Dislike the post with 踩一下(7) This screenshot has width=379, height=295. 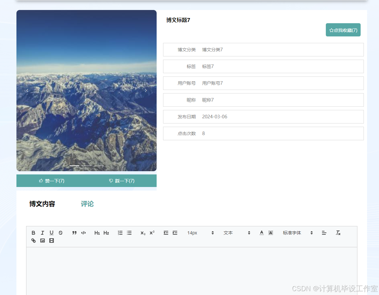click(121, 181)
